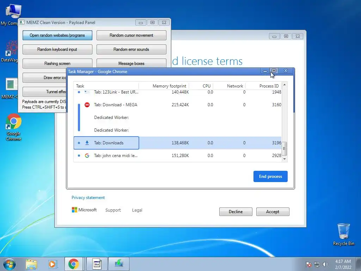Click the Windows Start orb
Screen dimensions: 361x271
[x=9, y=264]
